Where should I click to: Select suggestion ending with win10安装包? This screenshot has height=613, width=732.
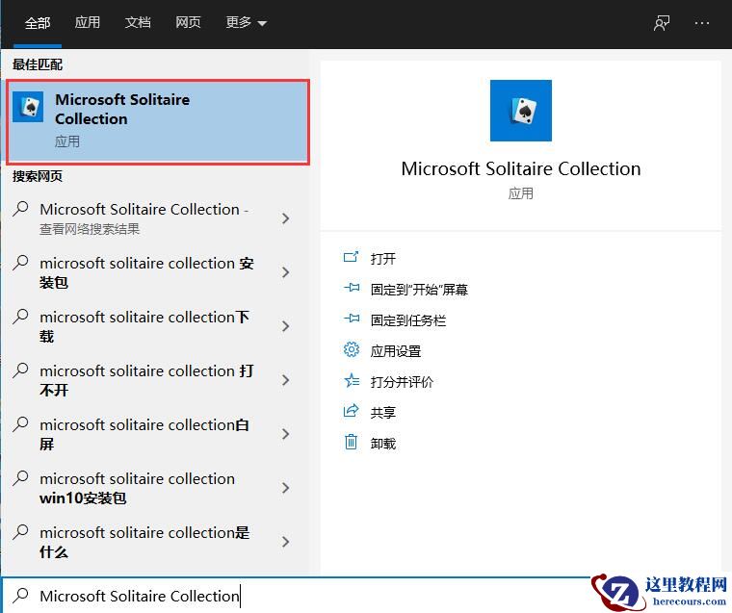[137, 488]
